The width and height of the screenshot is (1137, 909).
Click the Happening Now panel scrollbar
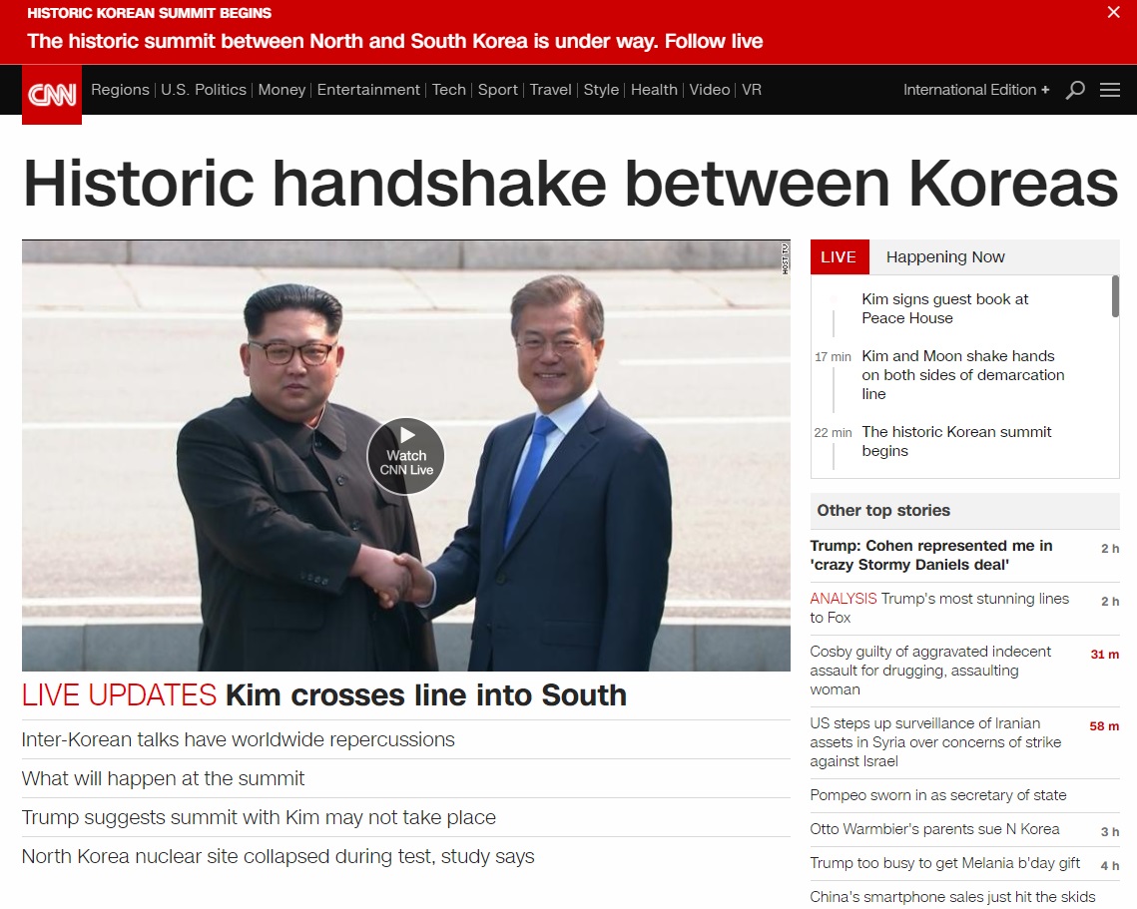(x=1115, y=295)
